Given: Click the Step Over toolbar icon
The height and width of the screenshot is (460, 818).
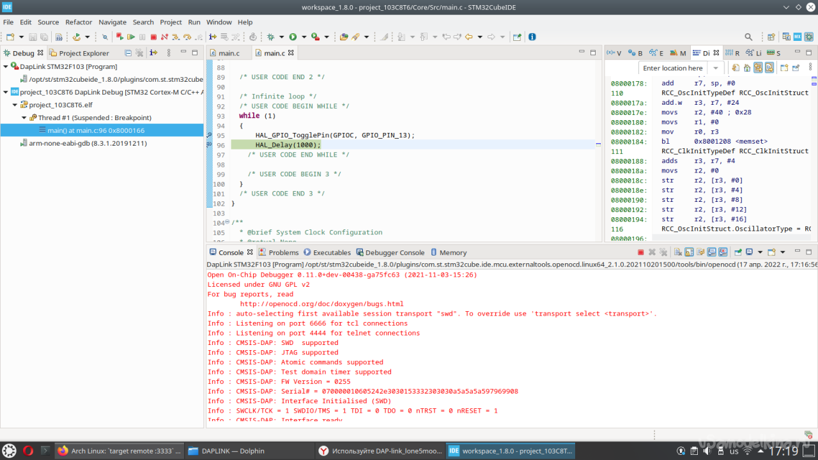Looking at the screenshot, I should (x=187, y=37).
